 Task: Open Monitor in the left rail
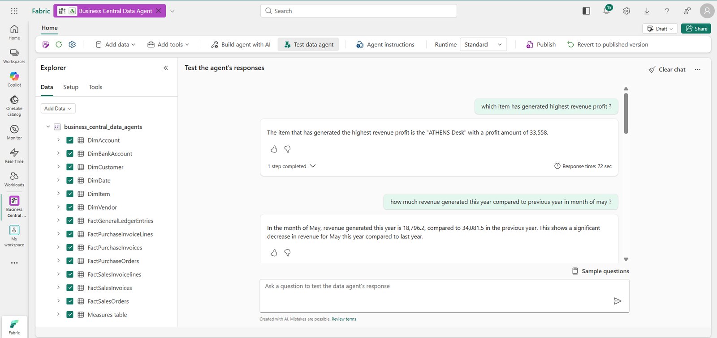pyautogui.click(x=14, y=132)
